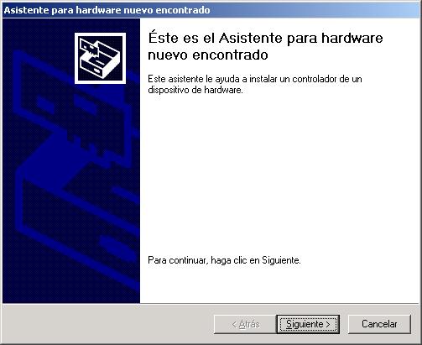Image resolution: width=422 pixels, height=345 pixels.
Task: Click the heading's second line nuevo encontrado
Action: coord(208,55)
